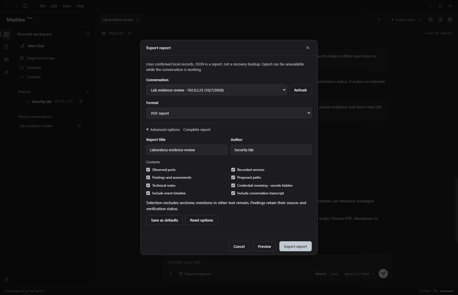This screenshot has width=458, height=295.
Task: Click the search icon in Personal workspace
Action: click(87, 34)
